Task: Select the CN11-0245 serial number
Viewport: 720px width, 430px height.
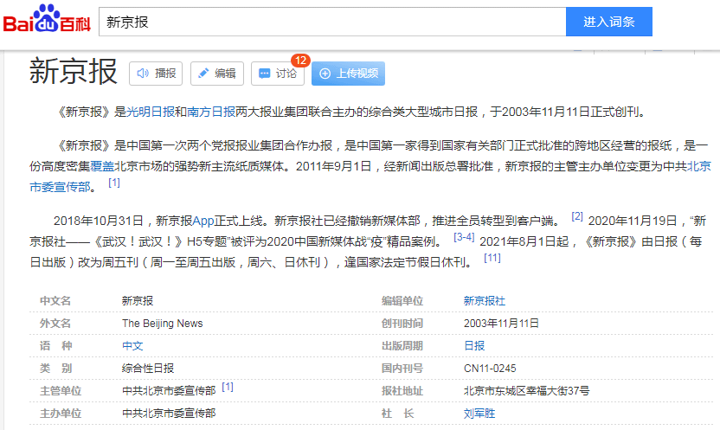Action: (x=490, y=368)
